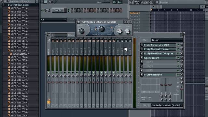This screenshot has width=208, height=117.
Task: Open slot menu arrow for empty slot 5
Action: coord(142,62)
